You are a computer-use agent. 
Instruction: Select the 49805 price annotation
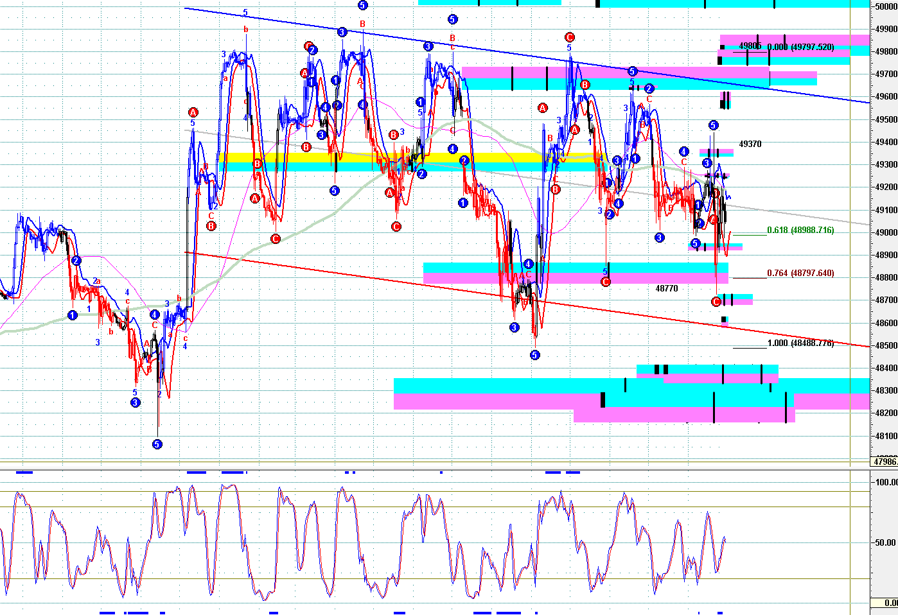750,46
